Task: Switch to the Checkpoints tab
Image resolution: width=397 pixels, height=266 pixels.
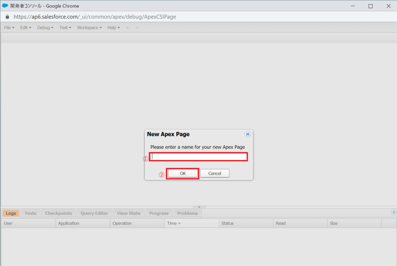Action: [59, 213]
